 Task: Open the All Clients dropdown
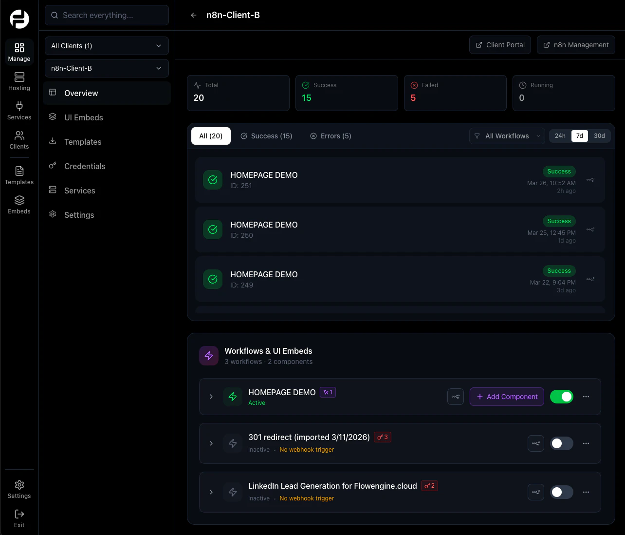[x=106, y=45]
